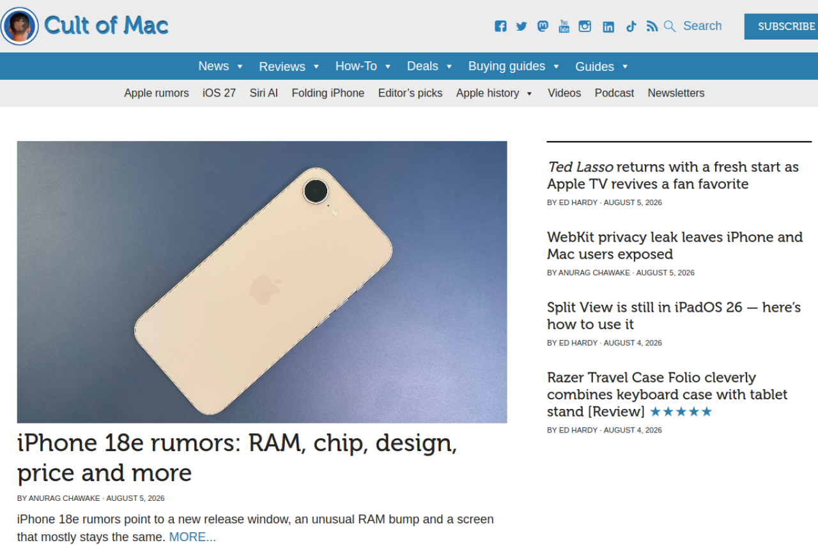This screenshot has height=545, width=818.
Task: Go to the iOS 27 section
Action: coord(219,93)
